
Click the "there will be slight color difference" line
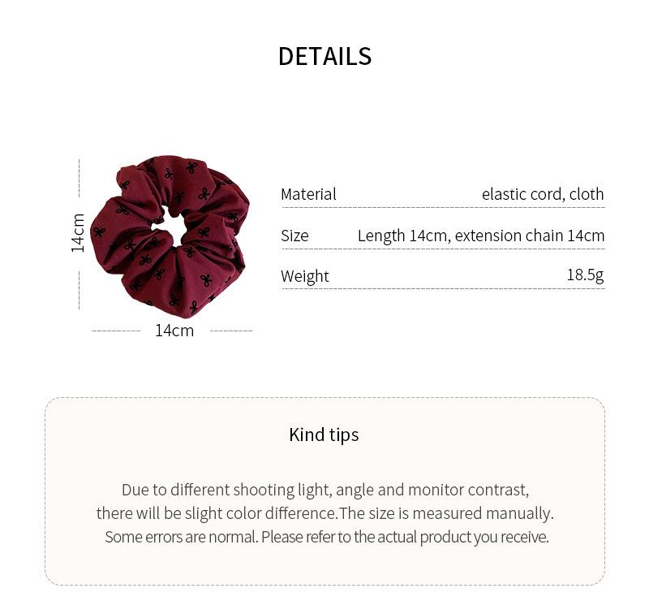pos(324,513)
